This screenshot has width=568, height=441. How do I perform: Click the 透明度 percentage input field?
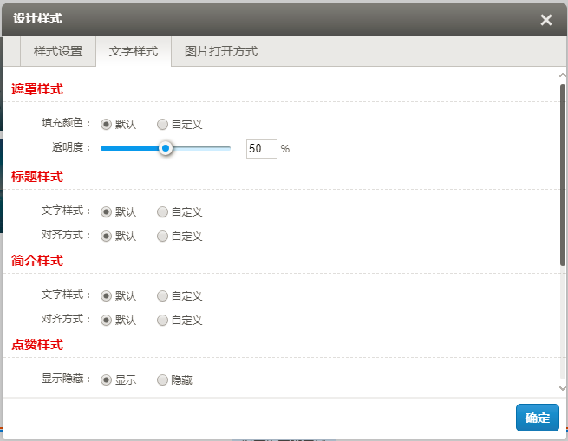(261, 148)
